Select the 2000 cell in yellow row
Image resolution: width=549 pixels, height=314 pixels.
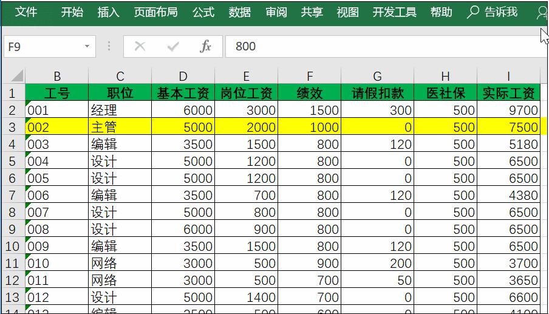pos(246,127)
